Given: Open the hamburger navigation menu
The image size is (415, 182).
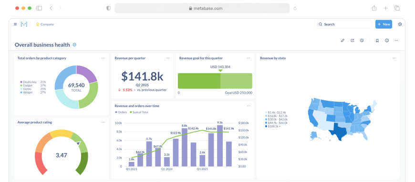Looking at the screenshot, I should pyautogui.click(x=15, y=24).
